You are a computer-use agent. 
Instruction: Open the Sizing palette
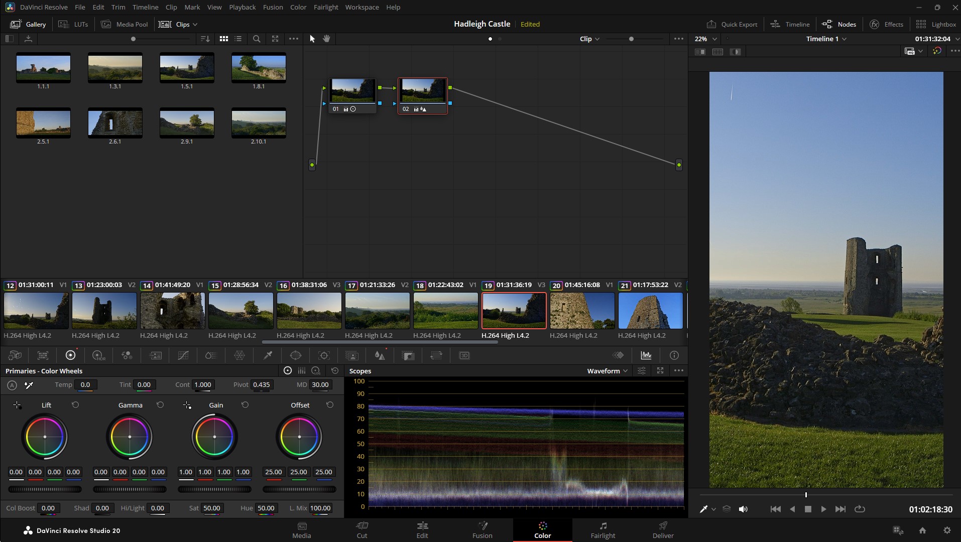tap(436, 355)
